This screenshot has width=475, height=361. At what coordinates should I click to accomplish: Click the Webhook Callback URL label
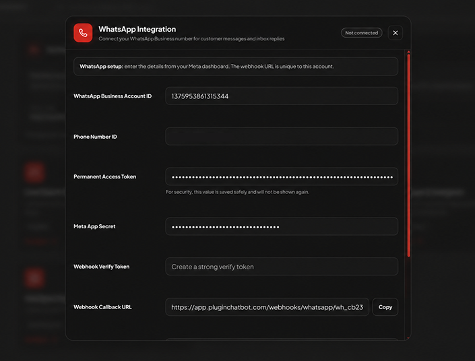click(102, 307)
